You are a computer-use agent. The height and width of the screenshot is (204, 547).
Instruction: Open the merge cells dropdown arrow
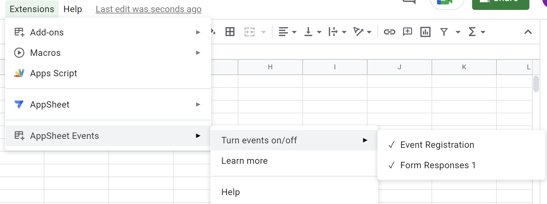click(264, 32)
